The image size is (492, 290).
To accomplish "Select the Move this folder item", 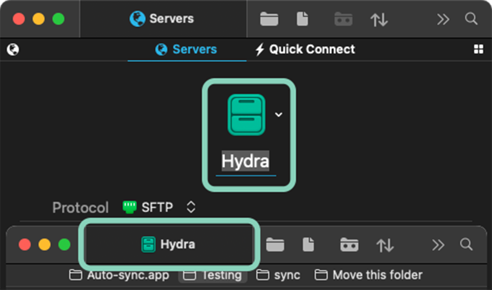I will coord(369,275).
